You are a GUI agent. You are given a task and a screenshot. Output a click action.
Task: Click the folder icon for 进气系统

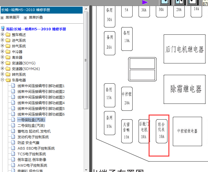pyautogui.click(x=8, y=40)
